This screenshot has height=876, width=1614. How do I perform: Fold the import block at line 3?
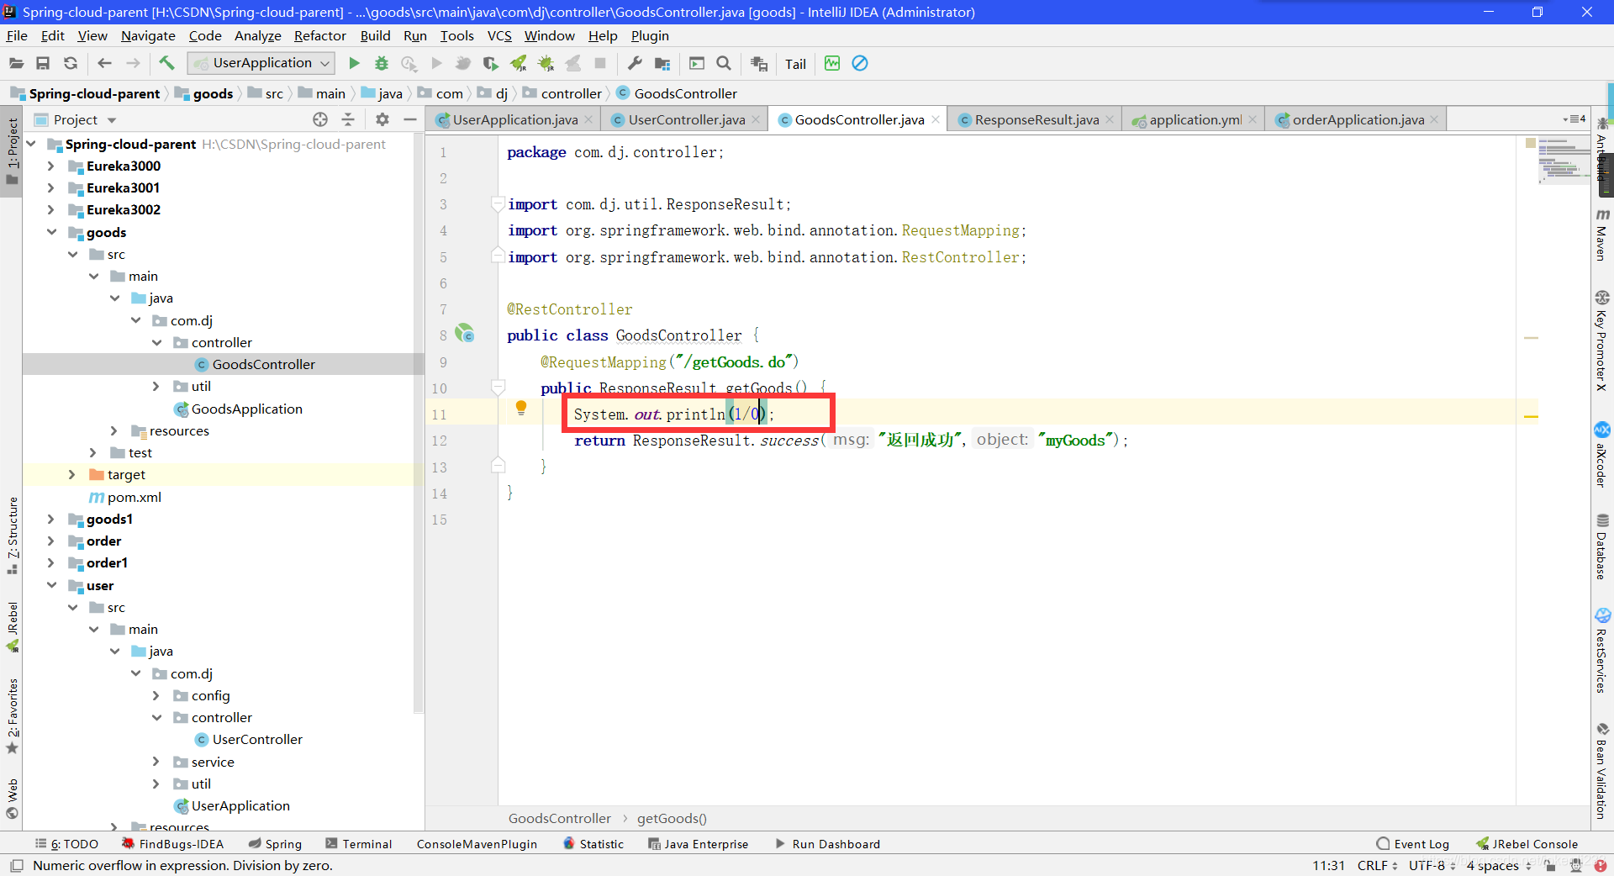[498, 203]
